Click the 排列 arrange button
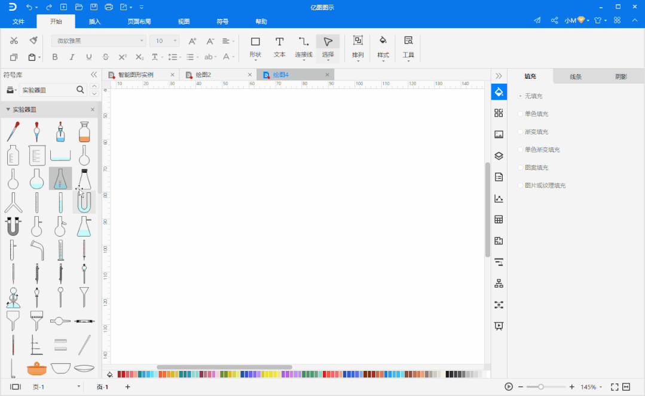 tap(358, 48)
